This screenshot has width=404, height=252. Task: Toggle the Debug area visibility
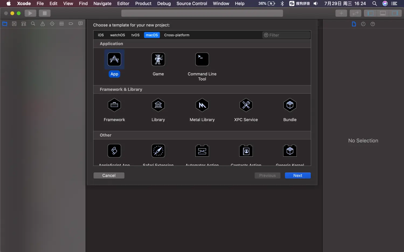pyautogui.click(x=383, y=13)
